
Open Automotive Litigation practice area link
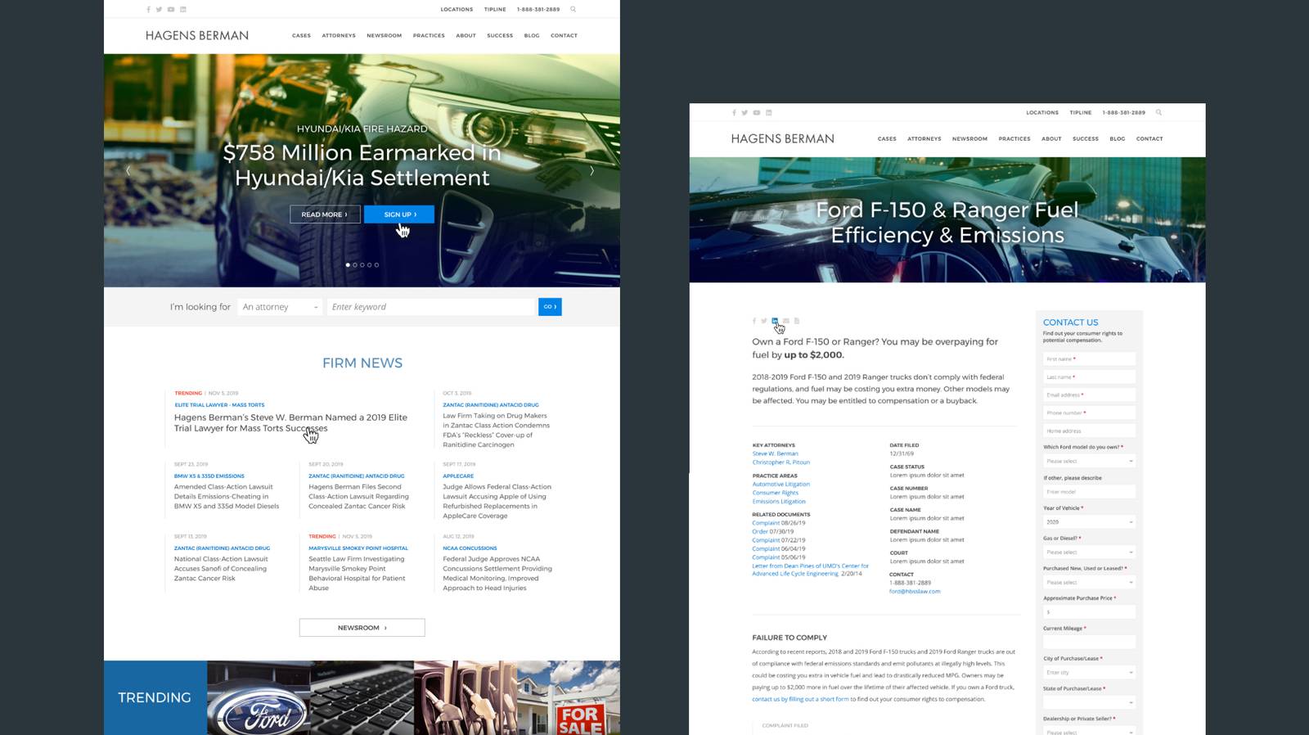[781, 484]
